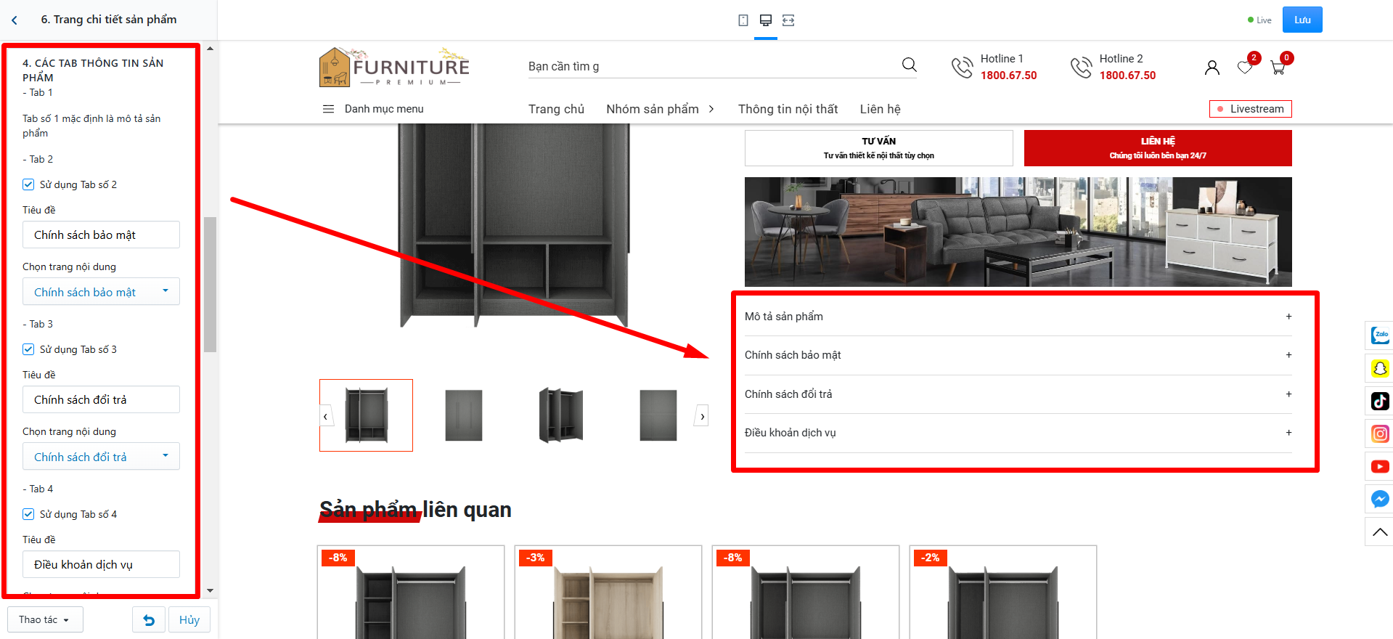Call Hotline 1 number 1800.67.50

coord(1008,76)
